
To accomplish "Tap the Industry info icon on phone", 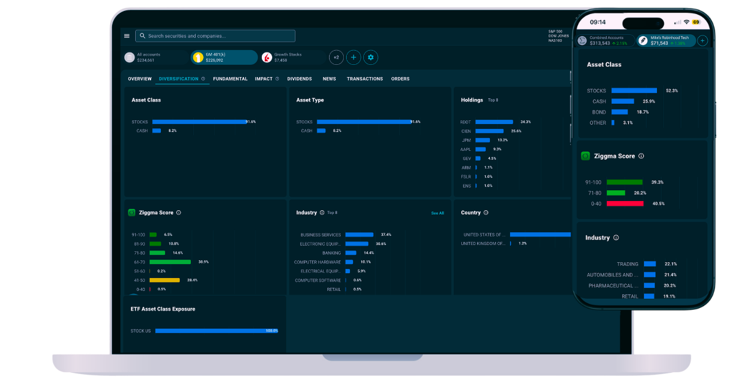I will coord(616,238).
